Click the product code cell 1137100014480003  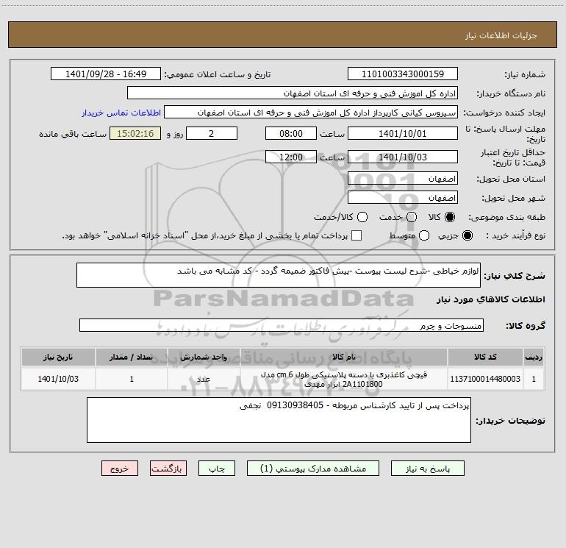click(x=485, y=379)
